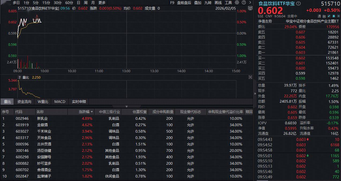Select the 15分 chart period
The height and width of the screenshot is (181, 341).
click(46, 3)
